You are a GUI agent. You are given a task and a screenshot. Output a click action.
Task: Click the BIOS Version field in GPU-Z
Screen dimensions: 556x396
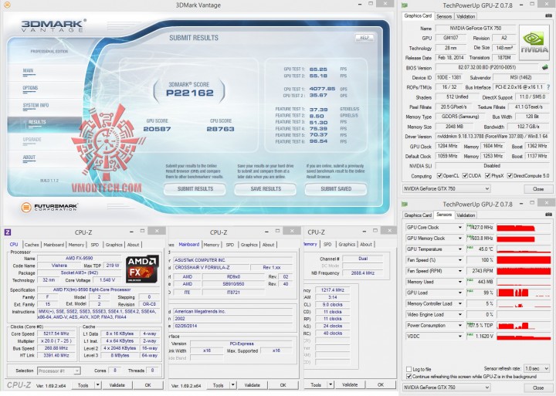[486, 67]
